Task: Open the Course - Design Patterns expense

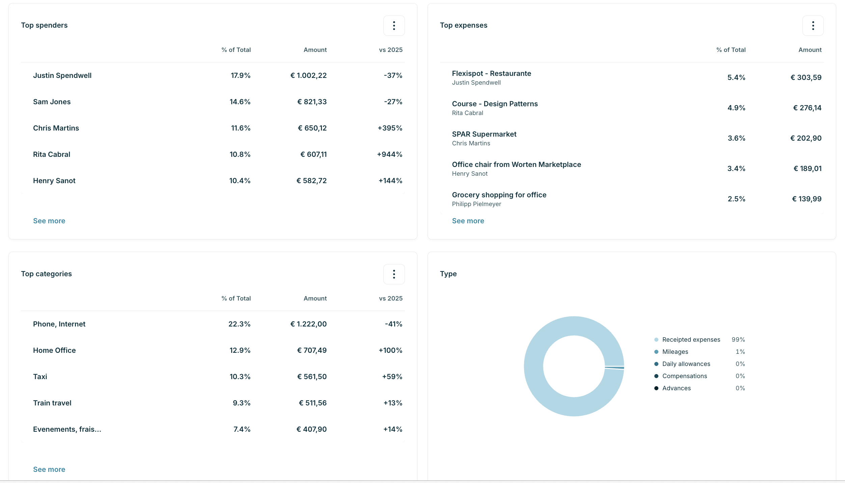Action: pyautogui.click(x=632, y=108)
